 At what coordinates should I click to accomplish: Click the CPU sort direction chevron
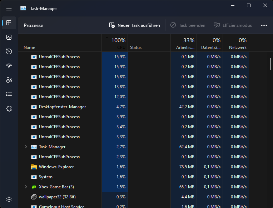107,37
